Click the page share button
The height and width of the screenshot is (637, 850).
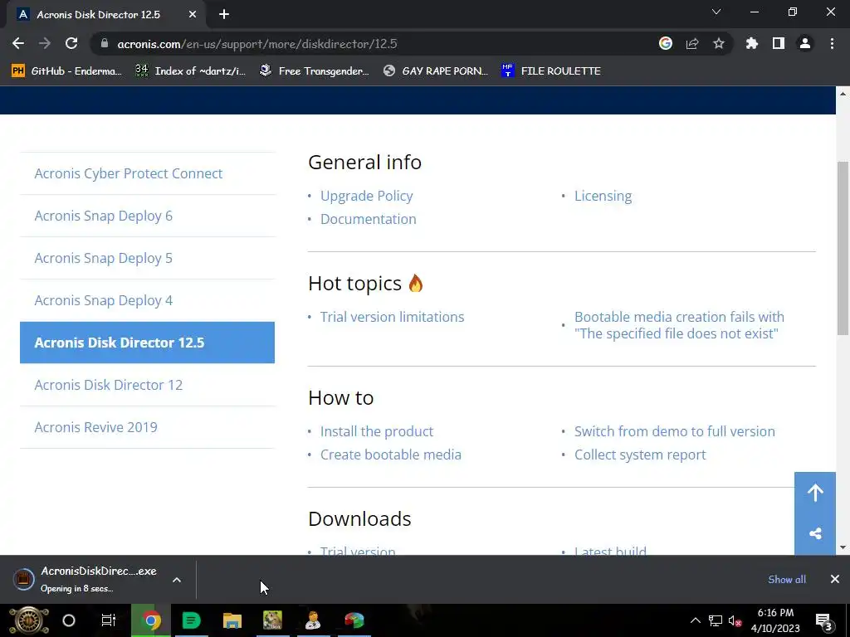click(815, 533)
